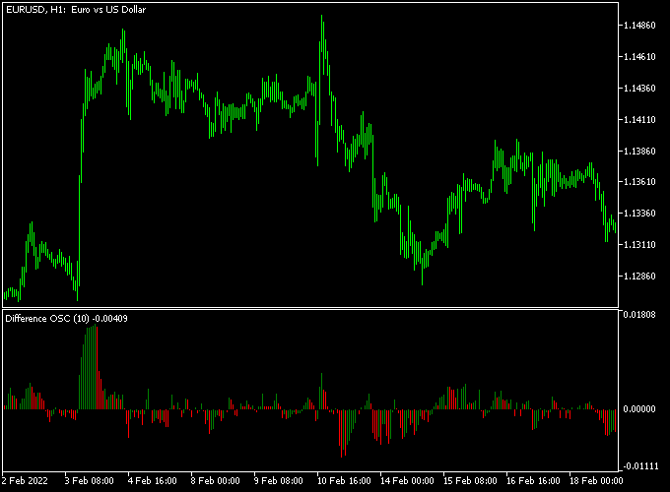Screen dimensions: 670x492
Task: Click the 'Difference OSC (10) -0.00409' indicator label
Action: click(x=66, y=319)
